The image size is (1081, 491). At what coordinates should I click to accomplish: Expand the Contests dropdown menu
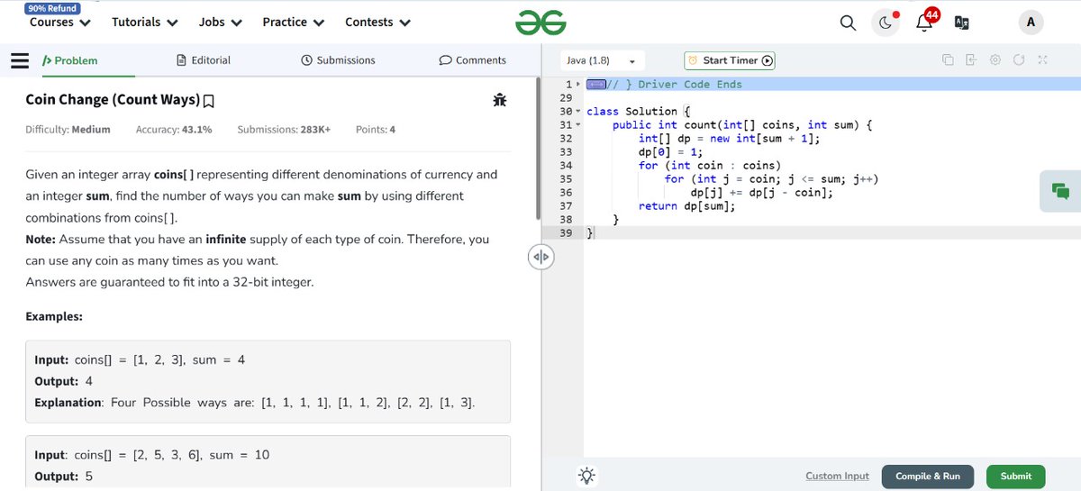pos(378,22)
